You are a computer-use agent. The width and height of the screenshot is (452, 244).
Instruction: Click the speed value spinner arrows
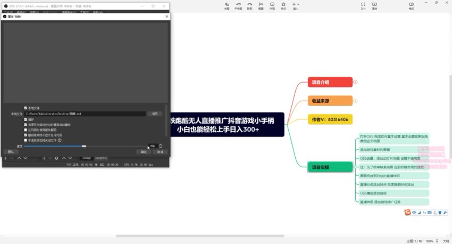point(161,146)
